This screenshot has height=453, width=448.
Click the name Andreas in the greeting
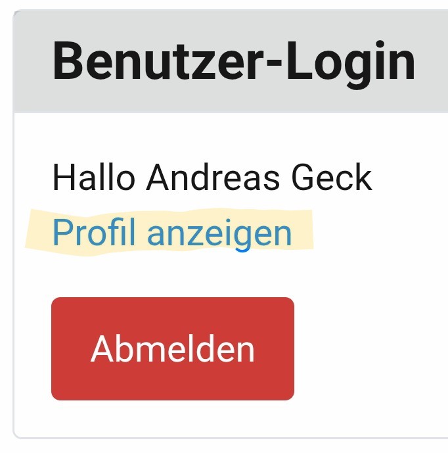point(213,177)
